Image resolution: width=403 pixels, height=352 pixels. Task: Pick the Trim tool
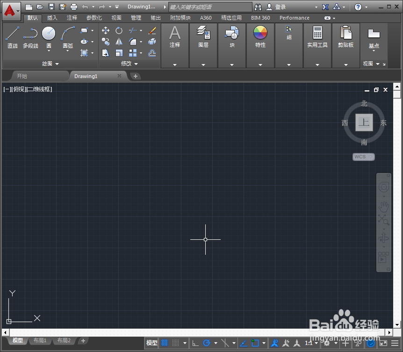(x=133, y=30)
